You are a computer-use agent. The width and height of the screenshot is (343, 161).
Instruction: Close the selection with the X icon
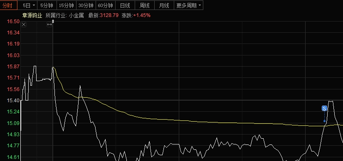coord(24,24)
